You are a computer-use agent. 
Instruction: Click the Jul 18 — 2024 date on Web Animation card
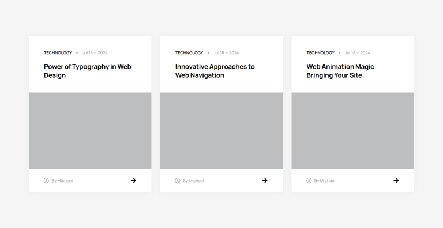pyautogui.click(x=358, y=53)
